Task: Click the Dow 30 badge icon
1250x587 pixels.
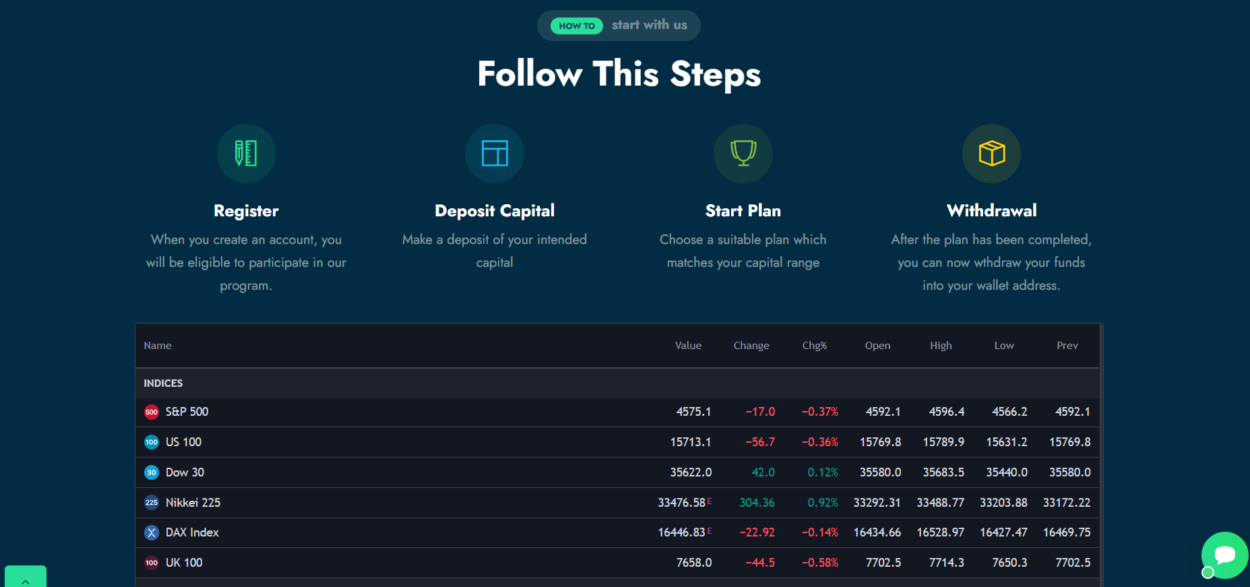Action: pos(152,472)
